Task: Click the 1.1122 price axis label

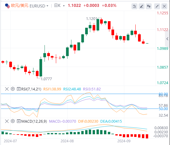Action: point(163,30)
